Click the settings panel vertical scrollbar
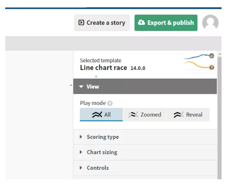 click(x=219, y=118)
